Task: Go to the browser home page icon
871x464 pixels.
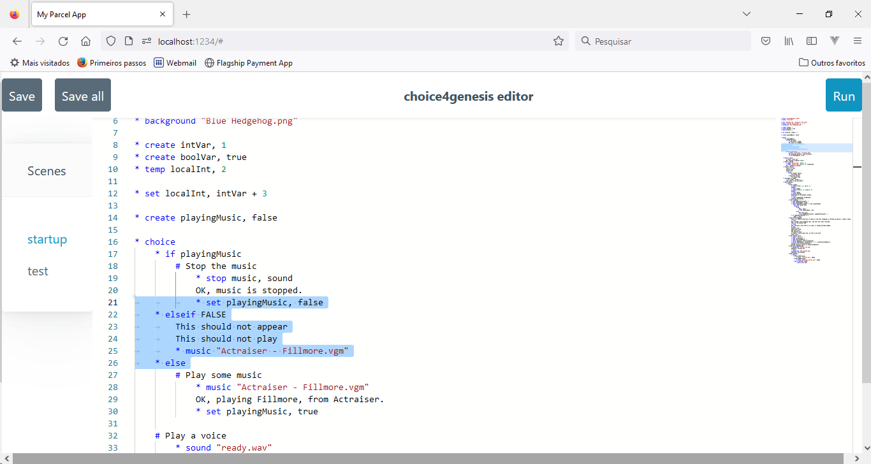Action: click(x=85, y=41)
